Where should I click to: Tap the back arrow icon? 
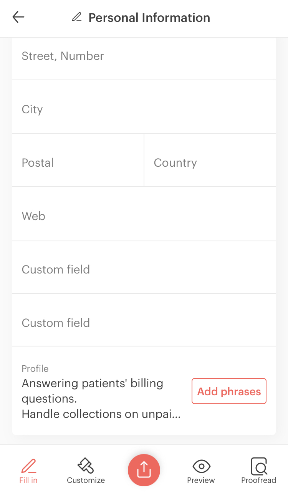point(18,17)
